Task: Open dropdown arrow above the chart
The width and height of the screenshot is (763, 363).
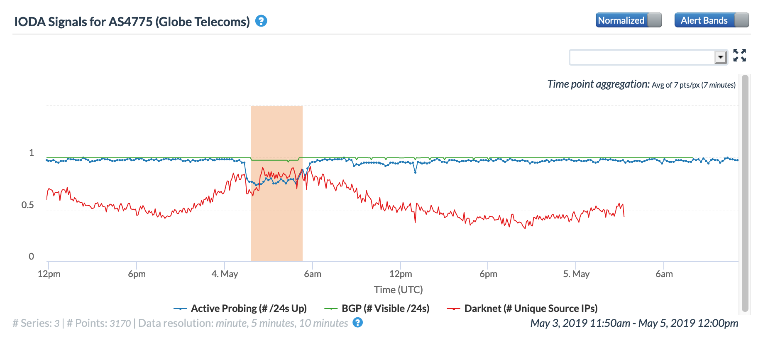Action: (x=721, y=57)
